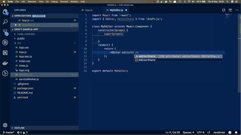Viewport: 241px width, 135px height.
Task: Click the editor vertical scrollbar
Action: [239, 53]
